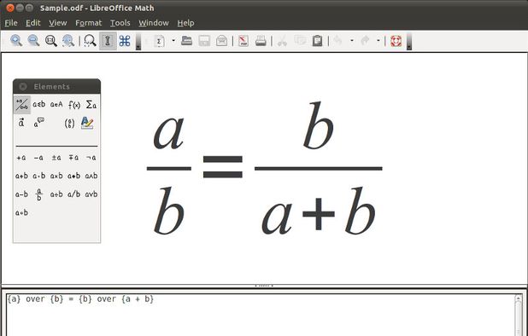
Task: Click the Save document icon
Action: 204,41
